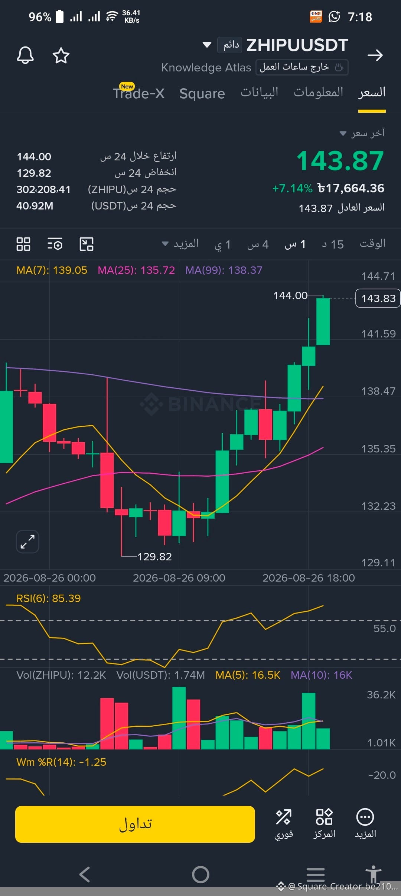Tap the 24h USDT volume 40.92M
The width and height of the screenshot is (401, 896).
tap(35, 206)
